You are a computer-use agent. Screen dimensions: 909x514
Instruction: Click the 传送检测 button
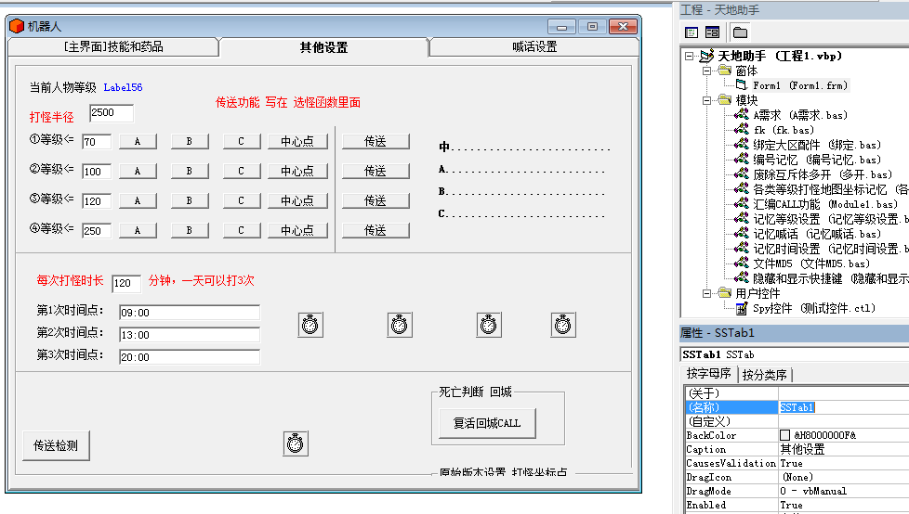[56, 445]
